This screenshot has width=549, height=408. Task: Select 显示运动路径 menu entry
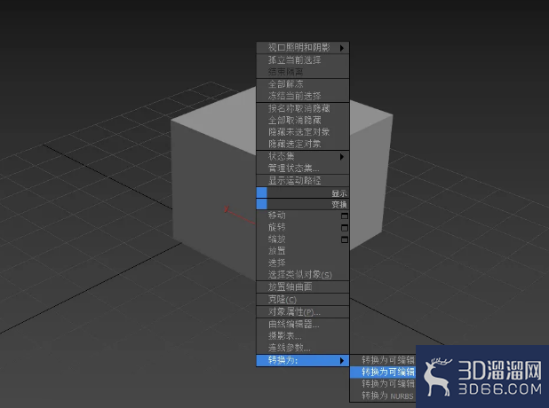(x=303, y=180)
